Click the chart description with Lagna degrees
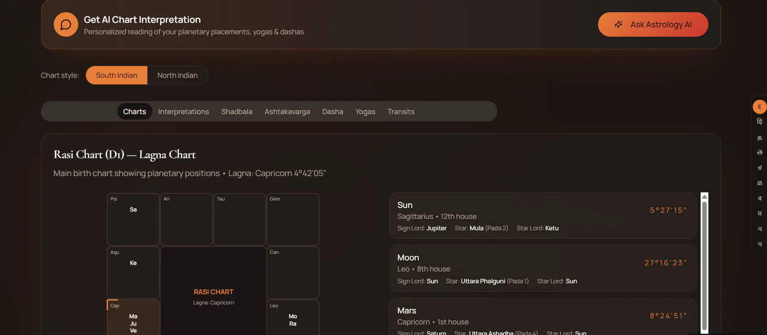The width and height of the screenshot is (767, 335). (x=190, y=173)
